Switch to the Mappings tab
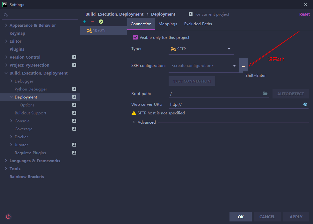This screenshot has height=224, width=313. pos(168,24)
